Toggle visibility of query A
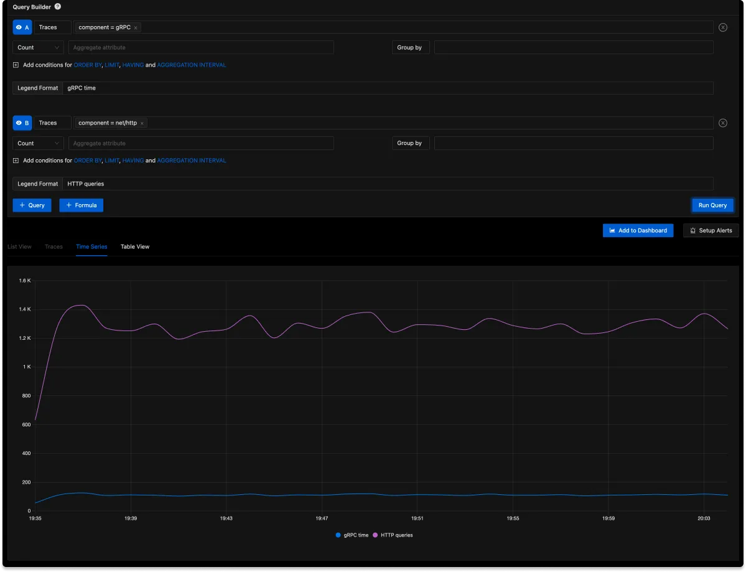The image size is (746, 572). 22,27
